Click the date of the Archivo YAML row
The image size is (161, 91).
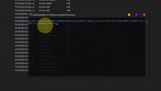pos(25,4)
